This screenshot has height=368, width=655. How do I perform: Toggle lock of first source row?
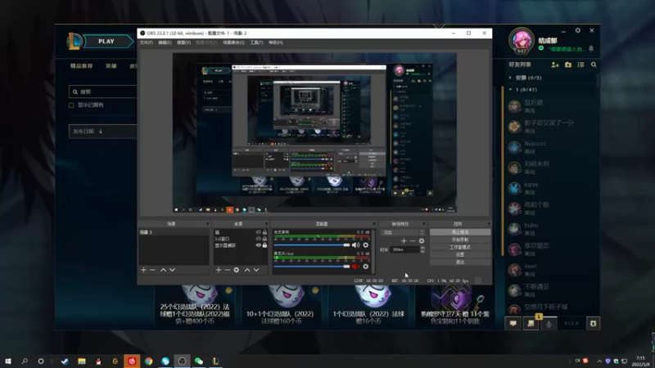264,232
